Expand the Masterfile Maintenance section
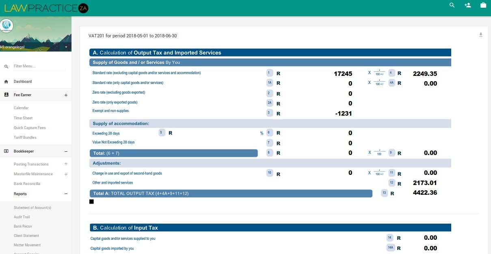The height and width of the screenshot is (254, 491). [66, 174]
